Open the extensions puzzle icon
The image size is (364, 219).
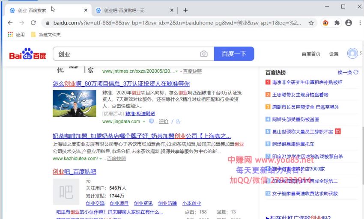(337, 23)
